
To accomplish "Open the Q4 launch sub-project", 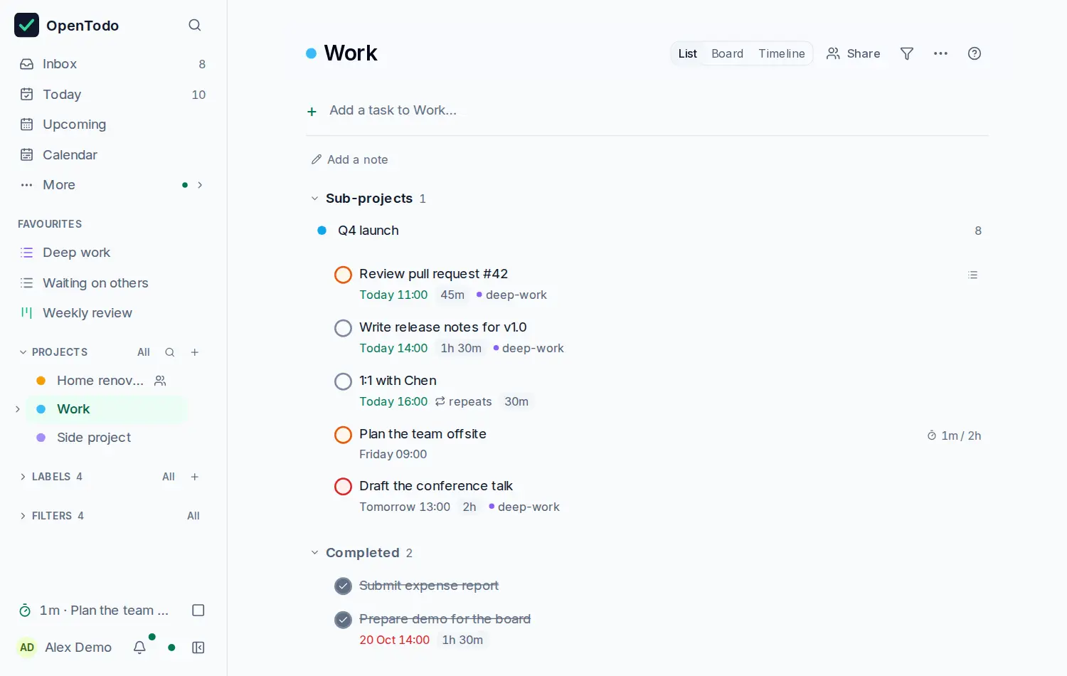I will (368, 231).
